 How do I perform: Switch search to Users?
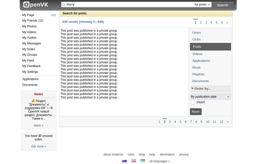click(x=197, y=32)
